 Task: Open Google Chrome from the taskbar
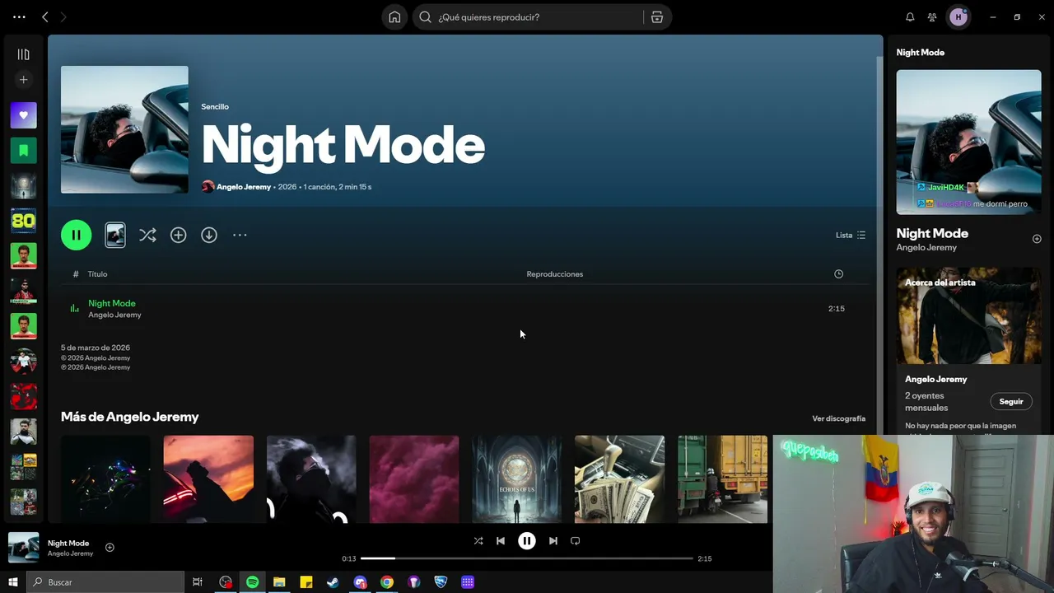(387, 582)
